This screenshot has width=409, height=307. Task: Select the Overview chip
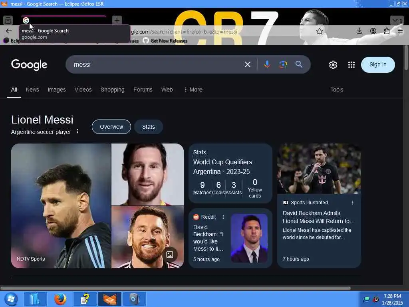(111, 127)
